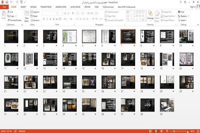Viewport: 200px width, 133px height.
Task: Click the New Slide icon
Action: [x=27, y=13]
